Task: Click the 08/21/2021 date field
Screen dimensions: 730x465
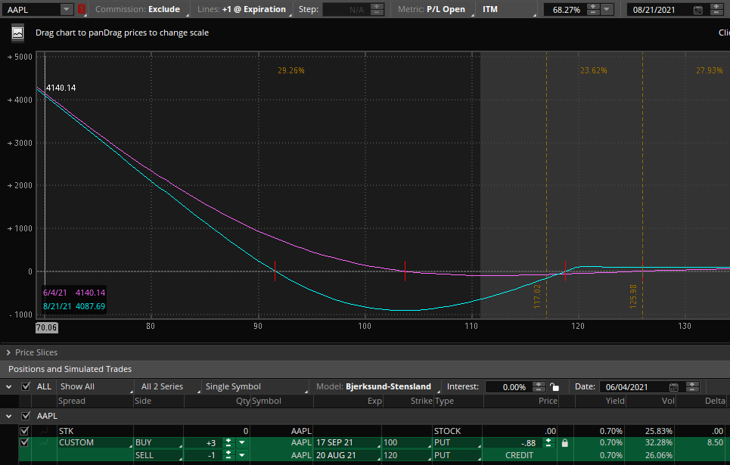Action: coord(659,9)
